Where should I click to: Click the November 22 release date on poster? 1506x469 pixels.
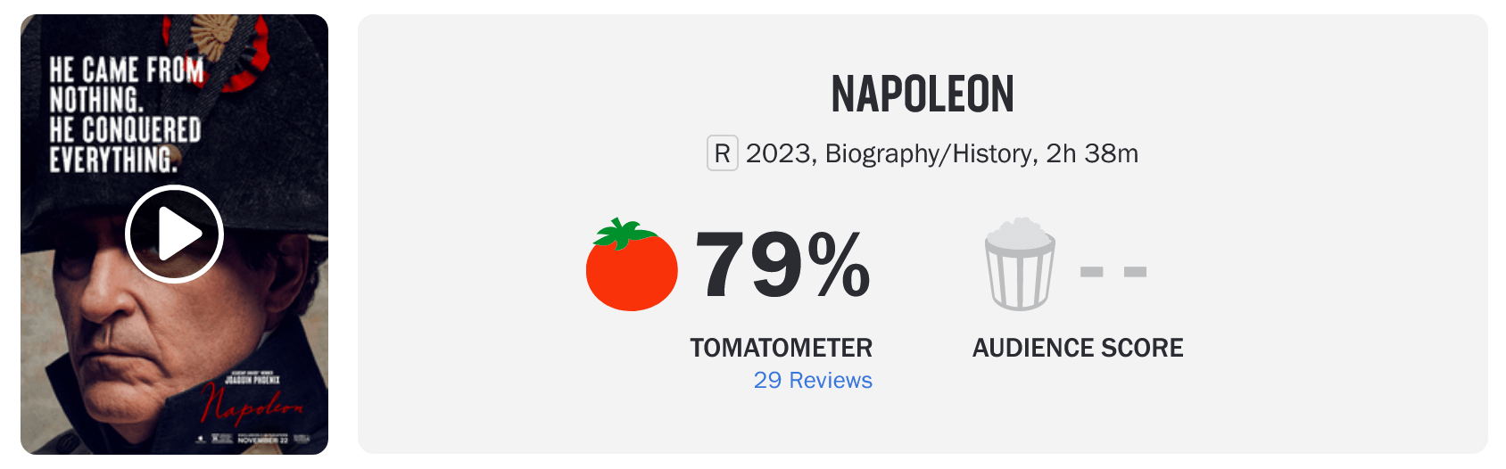(x=263, y=440)
